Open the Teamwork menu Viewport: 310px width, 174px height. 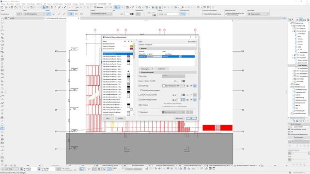tap(68, 4)
